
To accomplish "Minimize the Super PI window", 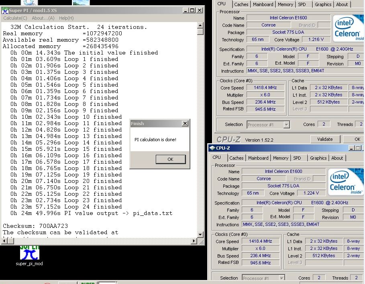I will [x=186, y=10].
